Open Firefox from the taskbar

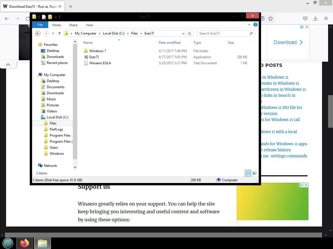coord(25,243)
